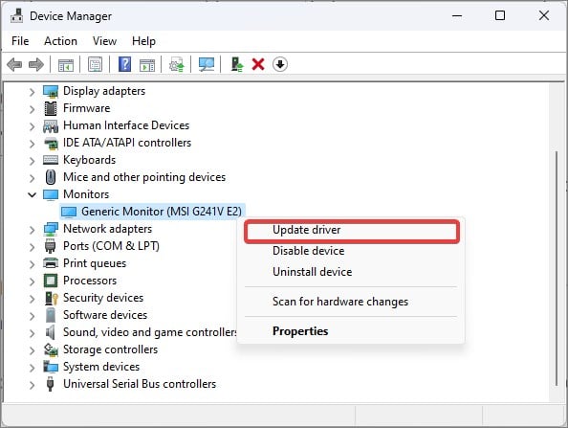Click the Keyboards category icon
The height and width of the screenshot is (428, 568).
(x=51, y=160)
